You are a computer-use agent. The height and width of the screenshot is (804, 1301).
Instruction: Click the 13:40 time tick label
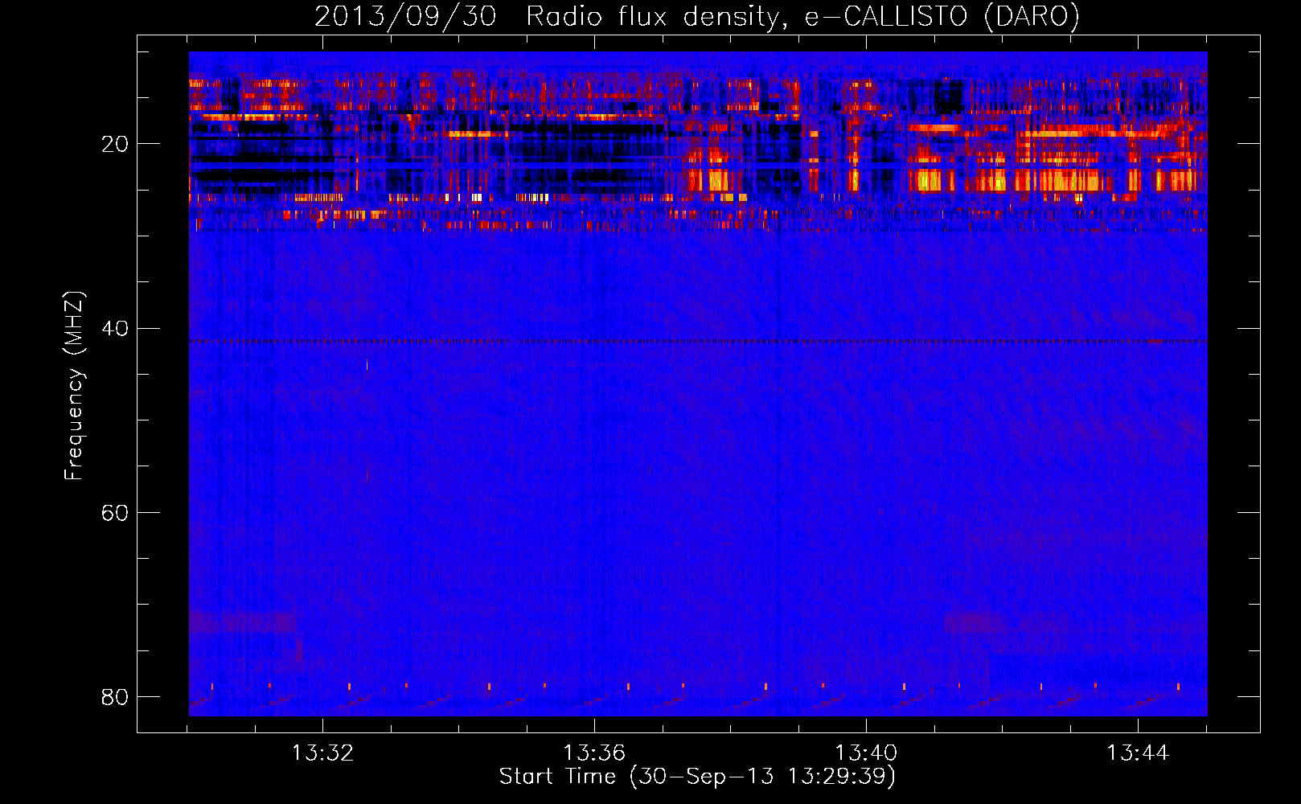tap(866, 753)
